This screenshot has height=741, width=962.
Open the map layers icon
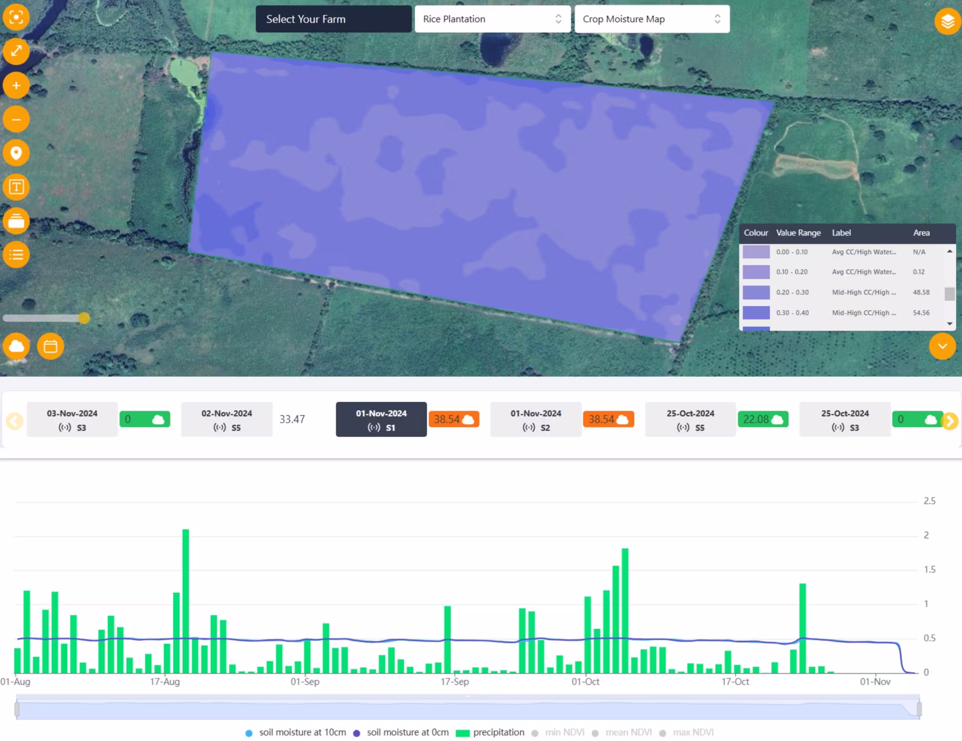[x=947, y=21]
